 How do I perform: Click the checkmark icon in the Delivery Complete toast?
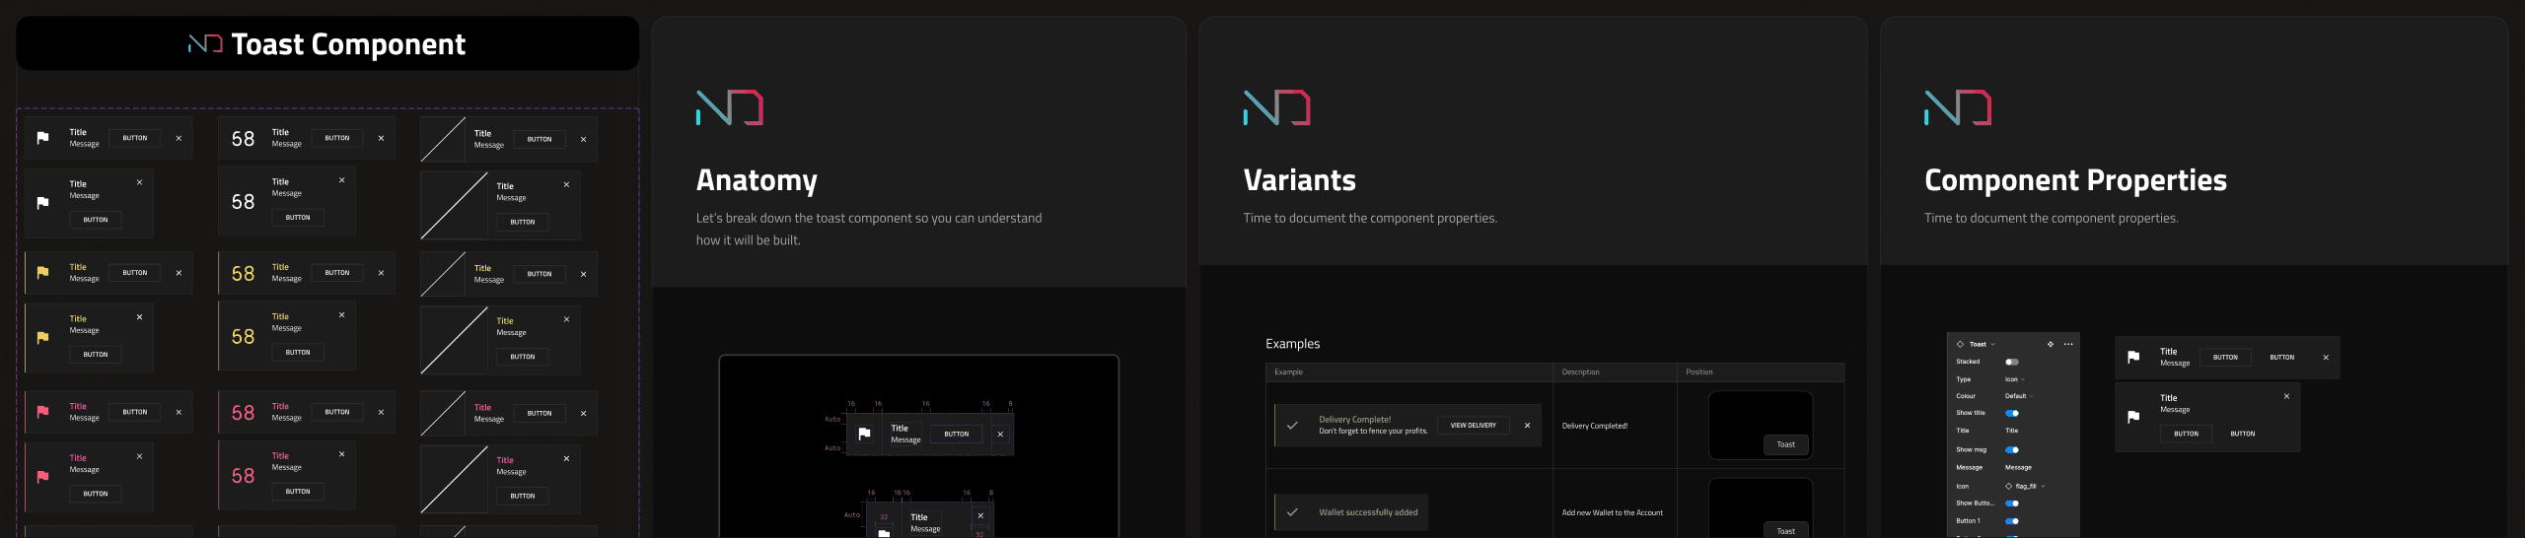point(1292,426)
